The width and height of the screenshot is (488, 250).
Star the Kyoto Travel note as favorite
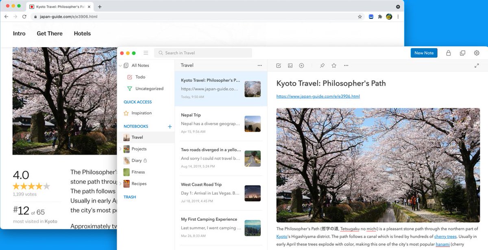(x=334, y=65)
